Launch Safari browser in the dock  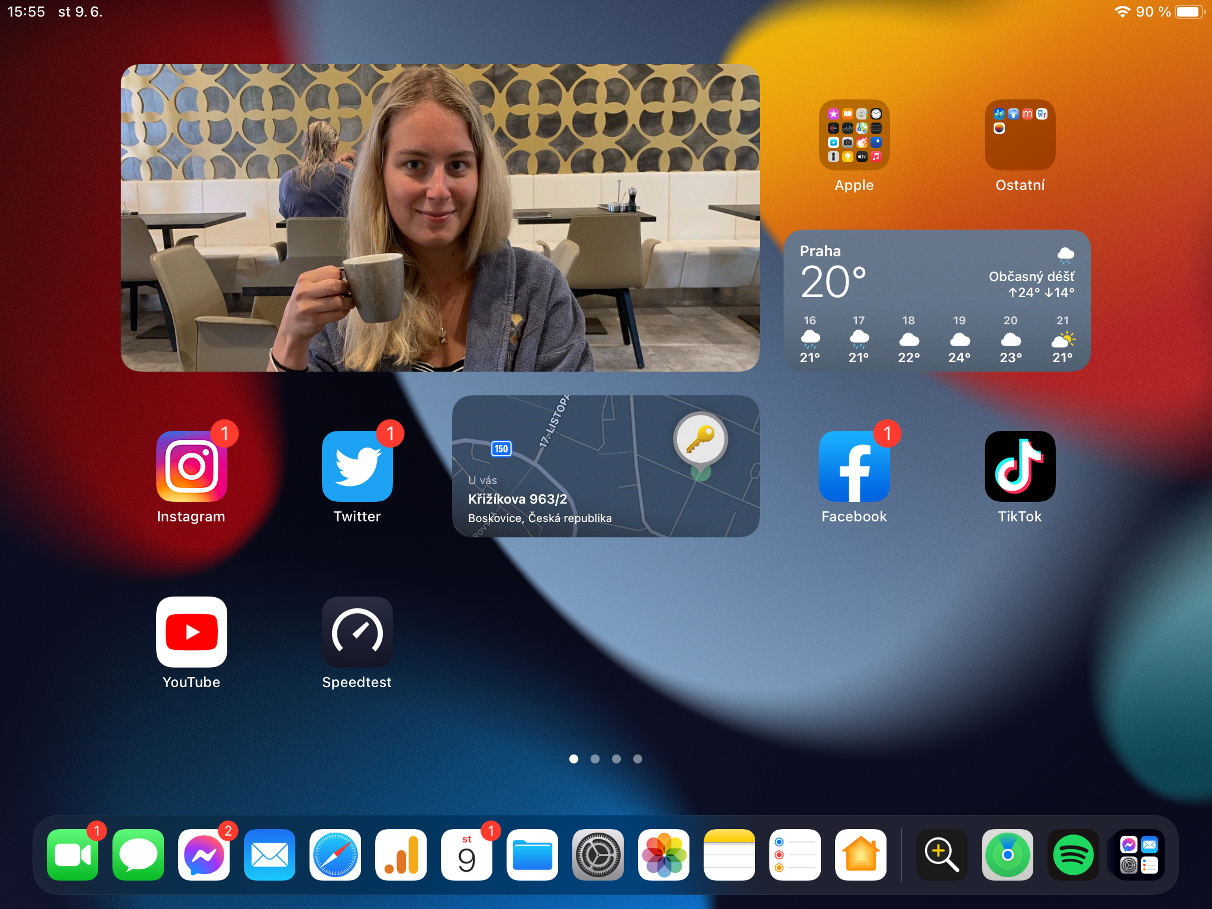pos(335,855)
